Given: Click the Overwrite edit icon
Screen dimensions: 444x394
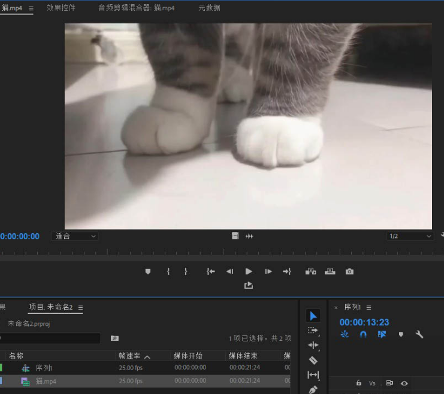Looking at the screenshot, I should coord(330,271).
